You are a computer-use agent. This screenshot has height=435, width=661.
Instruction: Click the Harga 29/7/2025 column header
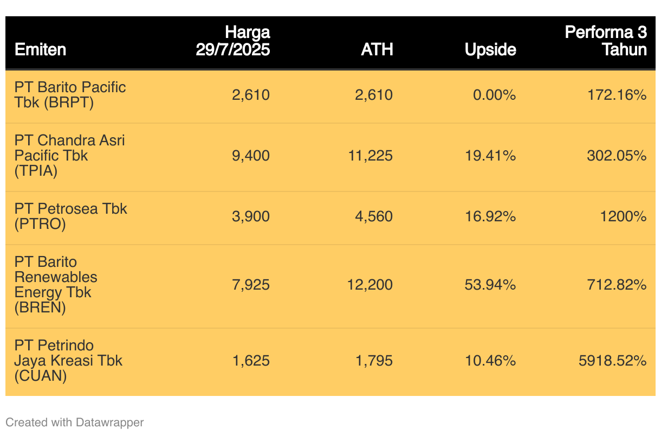pyautogui.click(x=233, y=41)
